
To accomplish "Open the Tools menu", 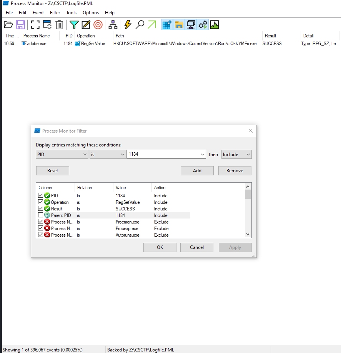I will coord(71,13).
